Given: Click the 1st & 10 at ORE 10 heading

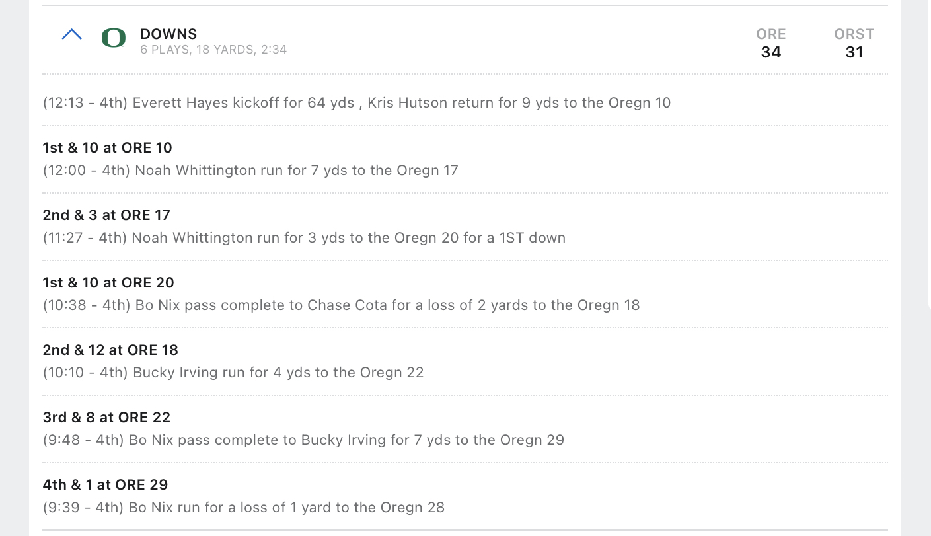Looking at the screenshot, I should (x=107, y=147).
